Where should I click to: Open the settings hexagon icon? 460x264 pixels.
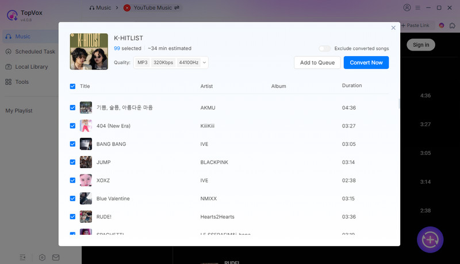pos(42,258)
